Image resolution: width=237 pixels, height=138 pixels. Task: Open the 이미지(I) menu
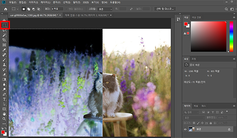click(x=34, y=3)
